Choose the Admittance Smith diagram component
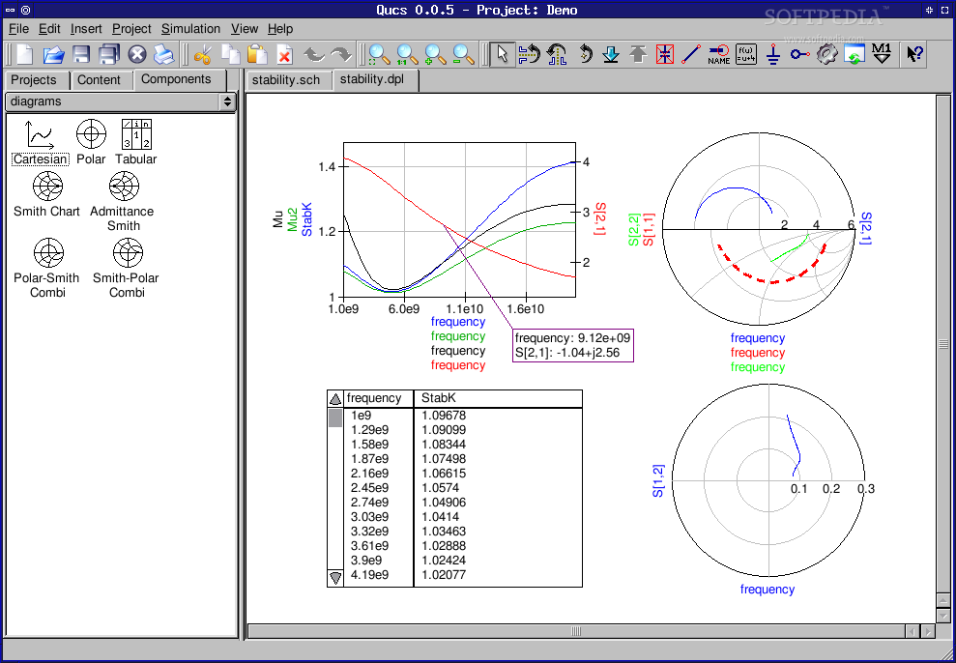The height and width of the screenshot is (663, 956). (122, 202)
